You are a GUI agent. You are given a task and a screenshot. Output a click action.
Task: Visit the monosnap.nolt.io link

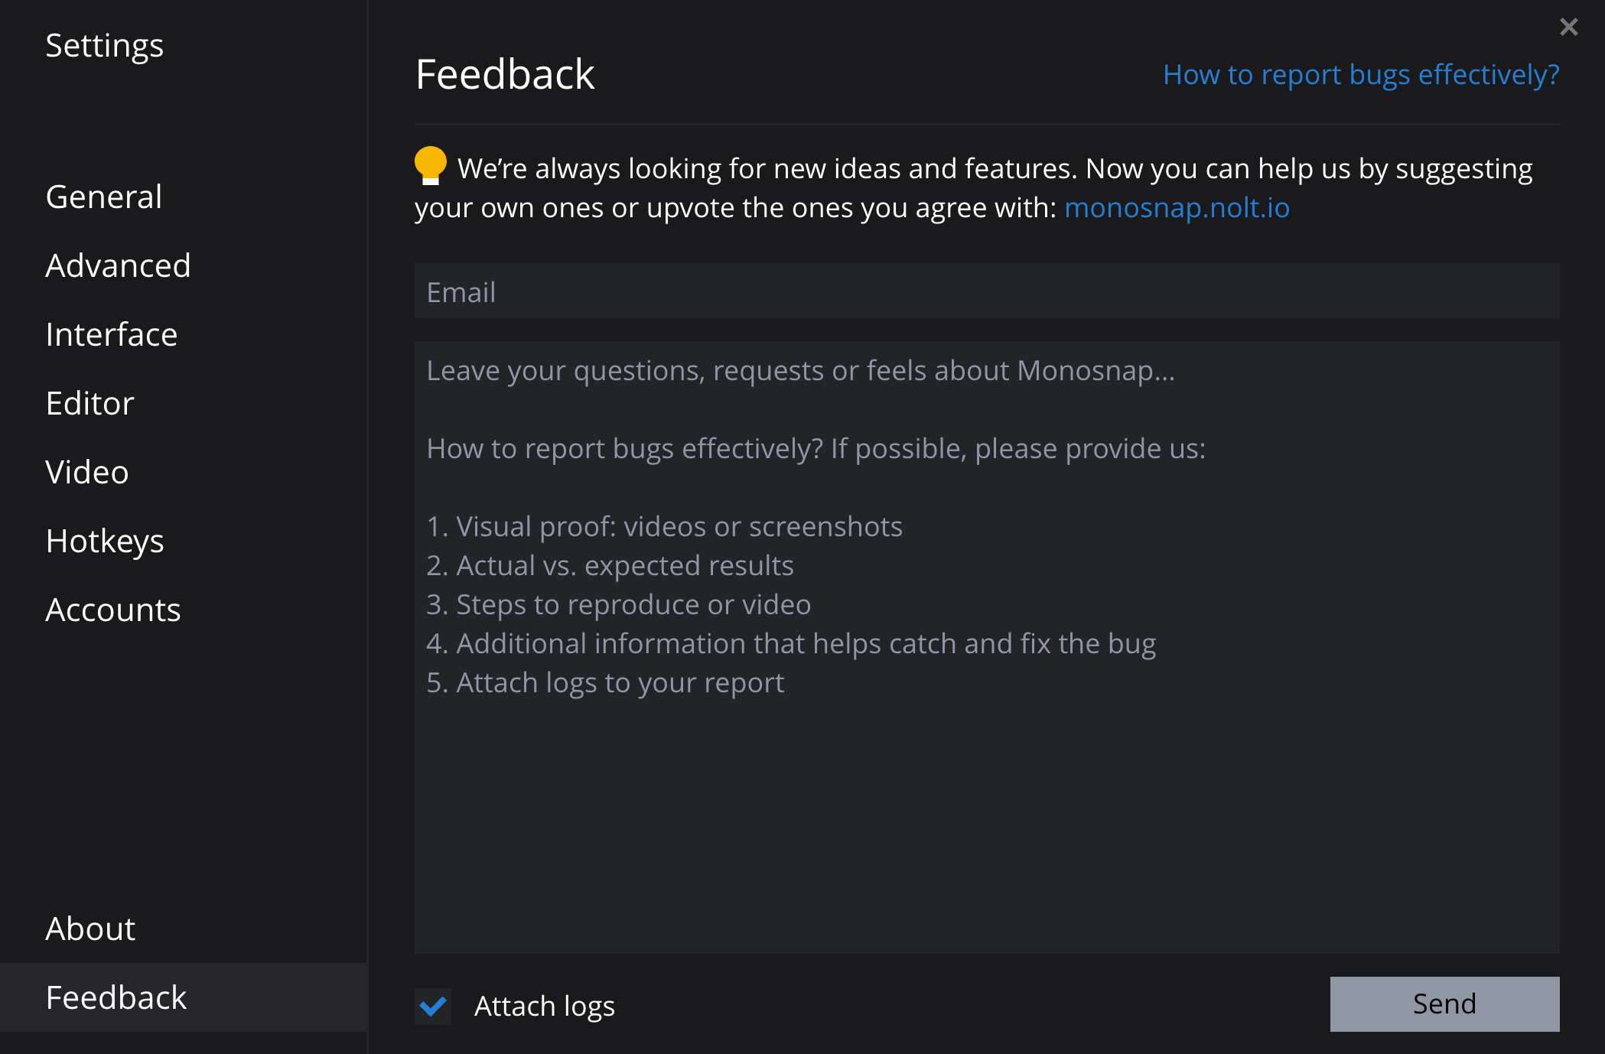1177,208
